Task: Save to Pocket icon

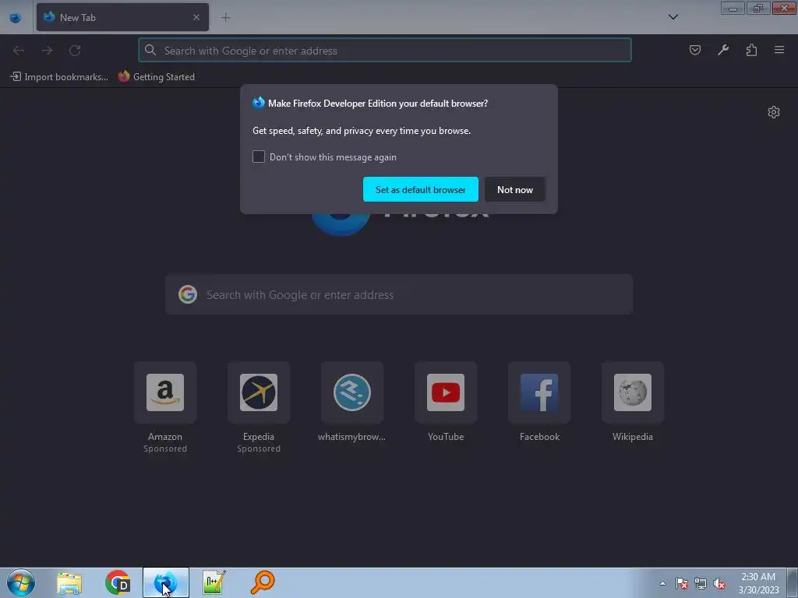Action: click(694, 50)
